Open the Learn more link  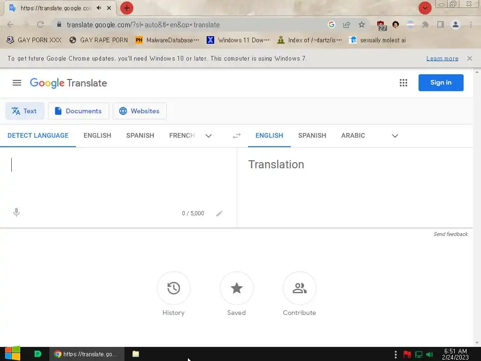coord(442,58)
